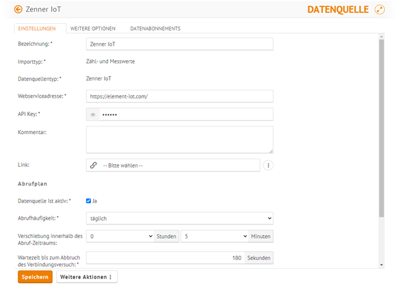Click the 'Sekunden' unit label
Screen dimensions: 400x288
point(259,258)
